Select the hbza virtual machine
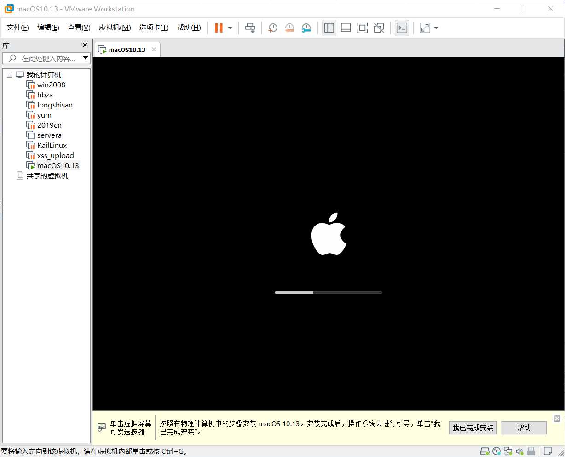565x457 pixels. [45, 95]
